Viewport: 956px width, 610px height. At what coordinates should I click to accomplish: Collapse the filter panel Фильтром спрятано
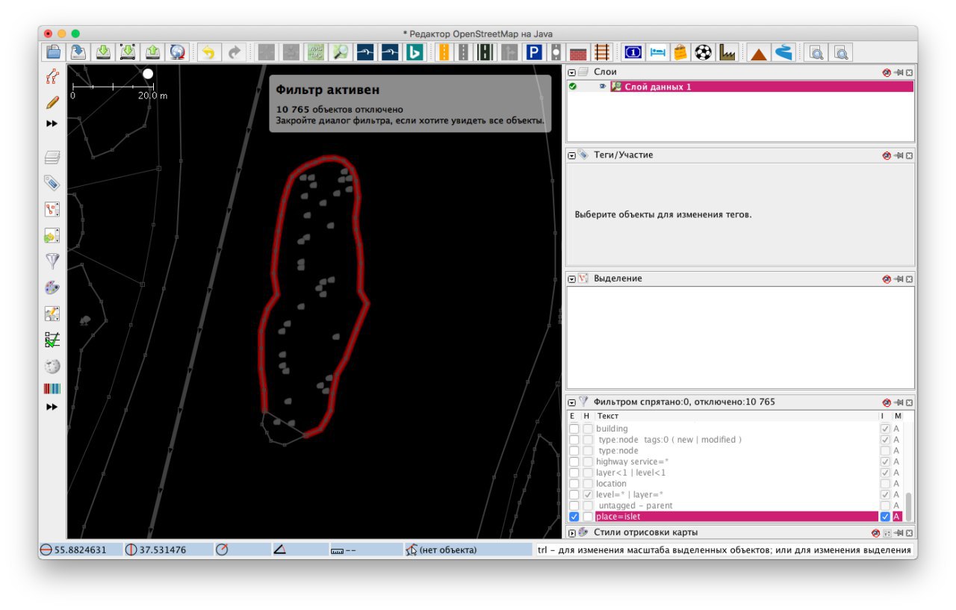(x=571, y=402)
